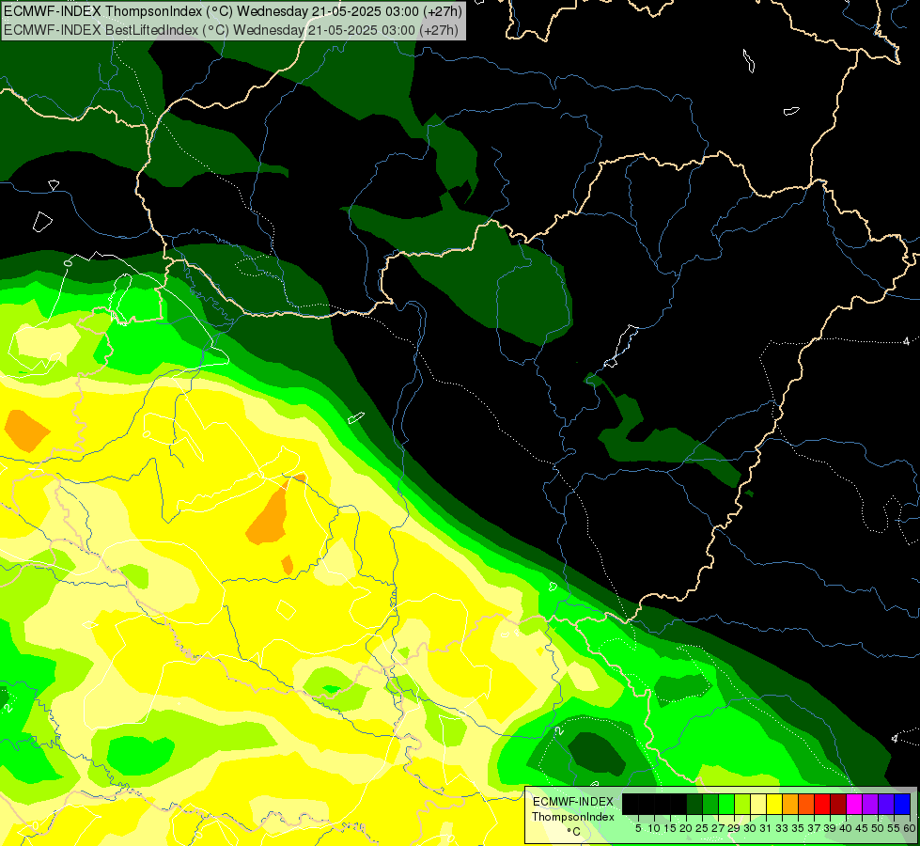Click the legend tick label '55'
Image resolution: width=920 pixels, height=846 pixels.
pyautogui.click(x=895, y=828)
